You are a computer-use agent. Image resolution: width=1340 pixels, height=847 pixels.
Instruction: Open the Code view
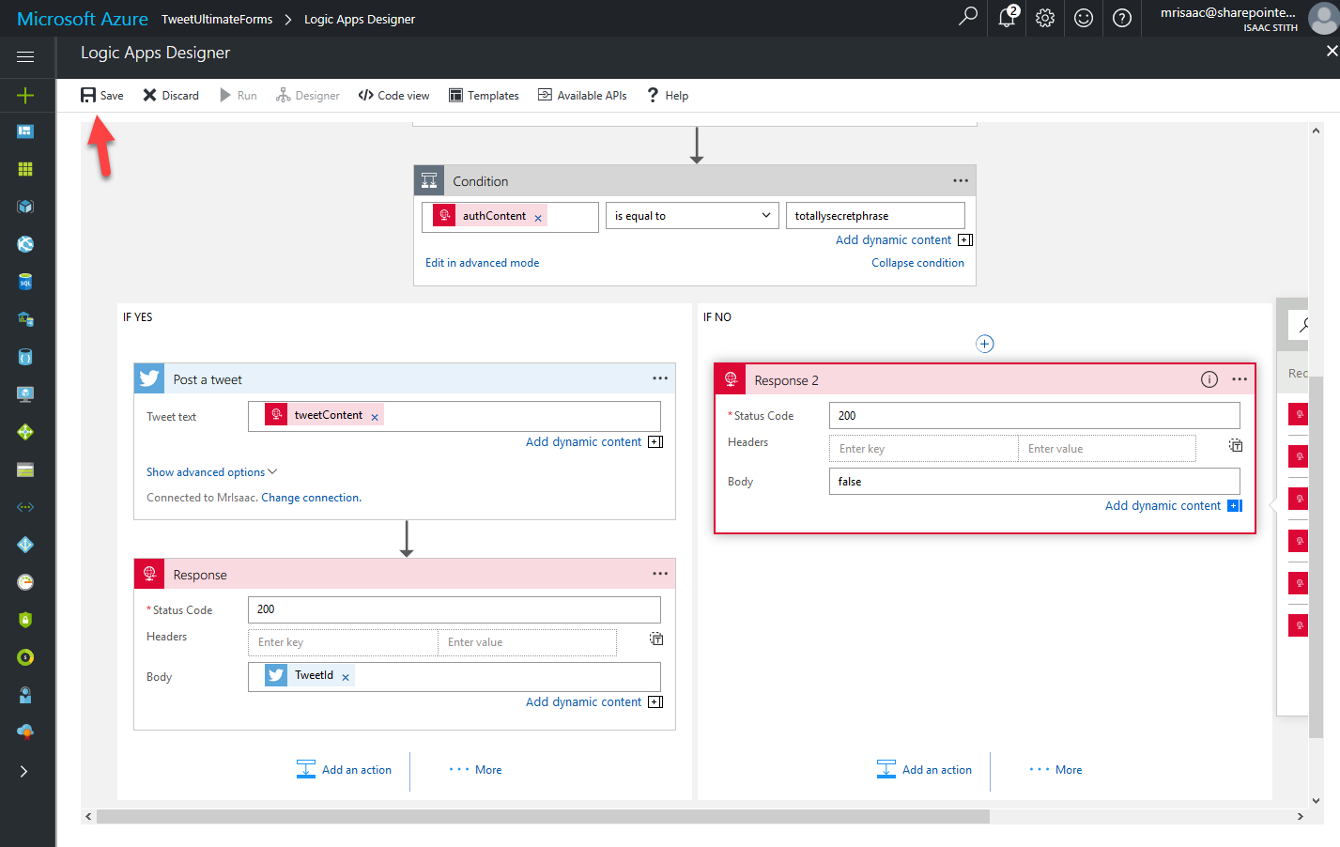click(393, 95)
